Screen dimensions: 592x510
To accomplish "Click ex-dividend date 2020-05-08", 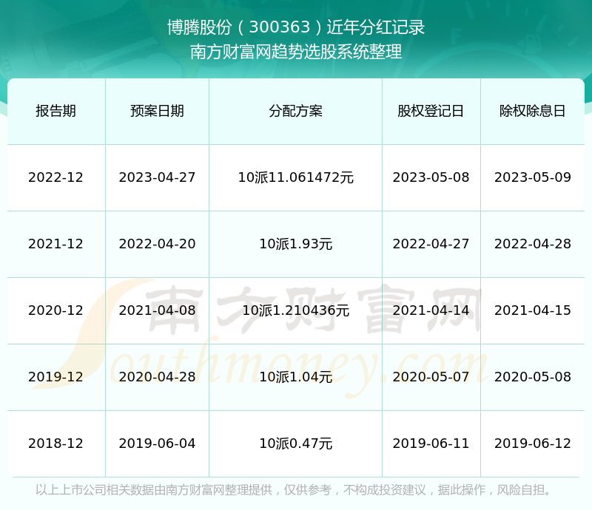I will (x=533, y=376).
